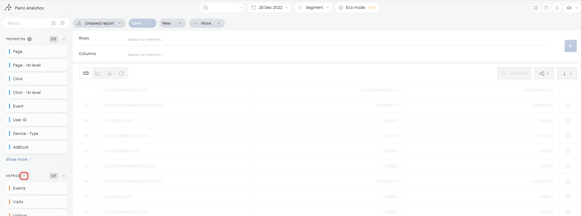Toggle Eco mode on
Image resolution: width=581 pixels, height=216 pixels.
(372, 8)
